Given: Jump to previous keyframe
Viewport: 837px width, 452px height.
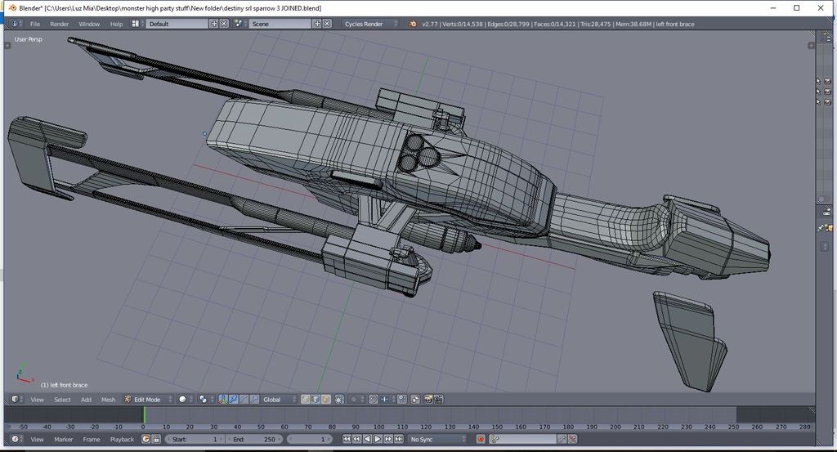Looking at the screenshot, I should [x=356, y=439].
